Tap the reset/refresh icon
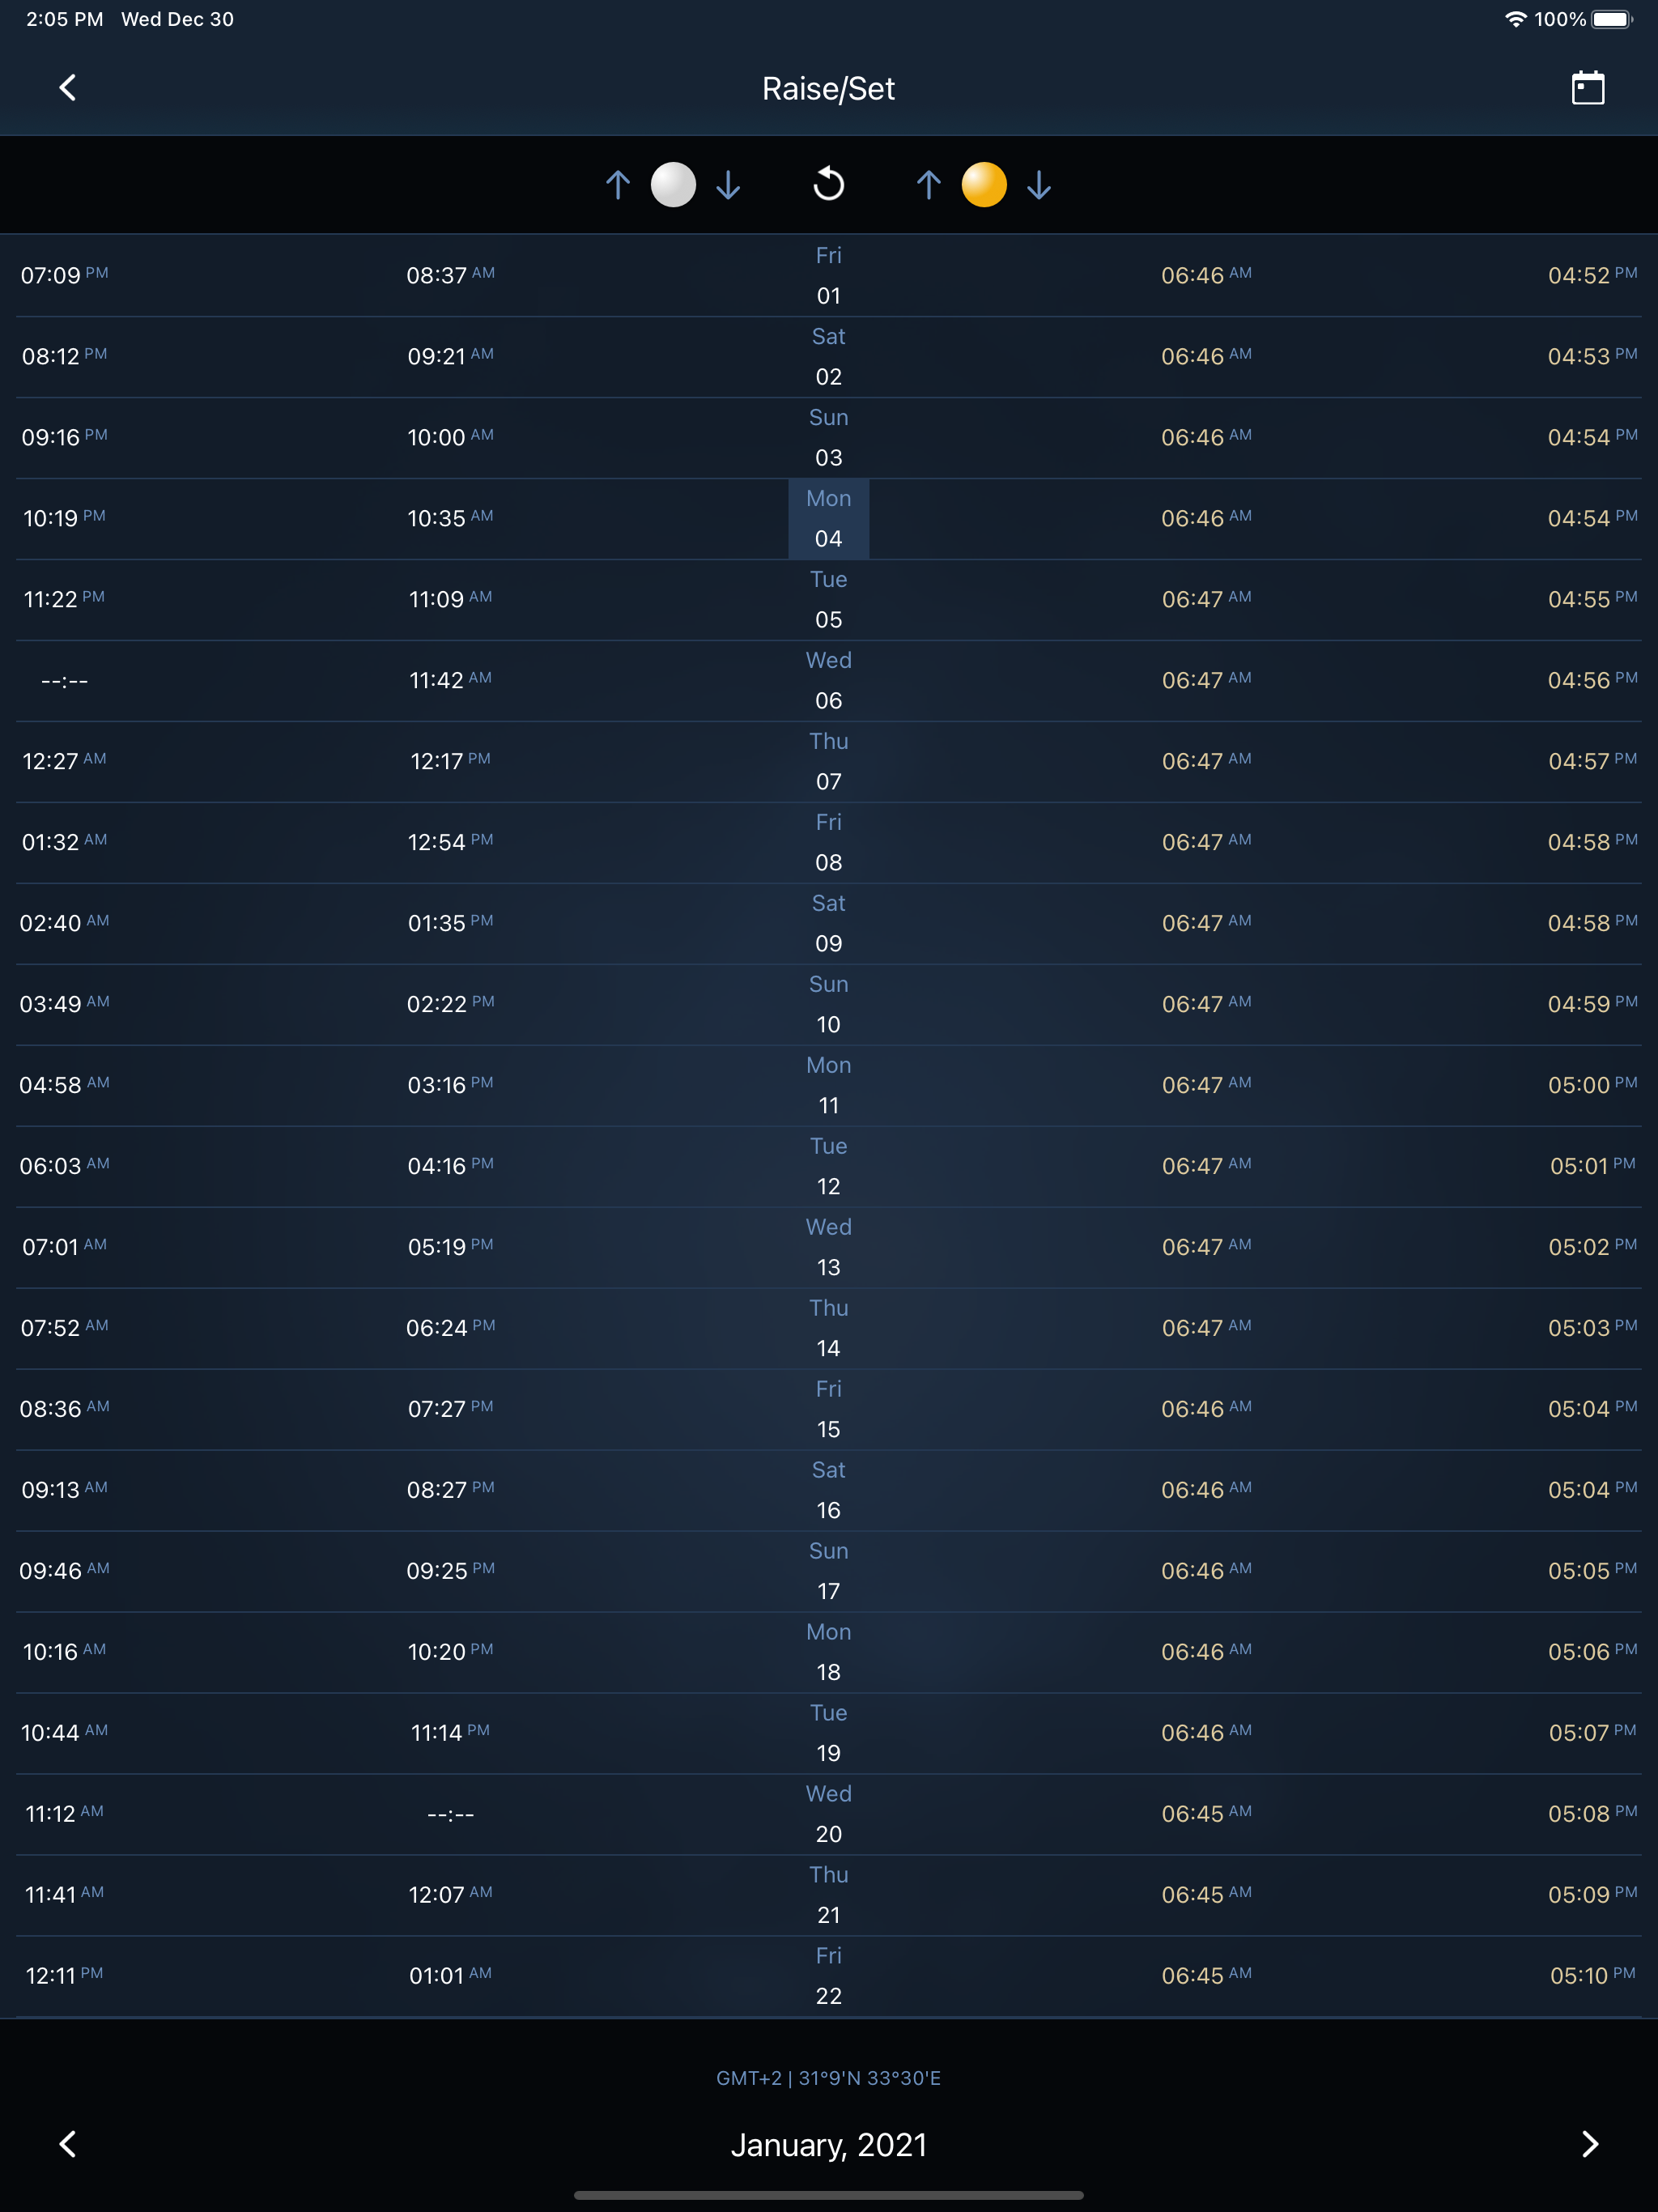Image resolution: width=1658 pixels, height=2212 pixels. click(828, 184)
